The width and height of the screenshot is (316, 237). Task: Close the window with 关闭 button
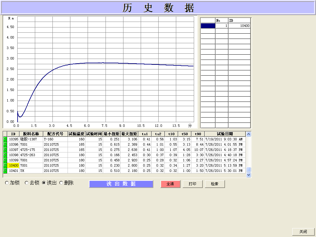click(303, 231)
